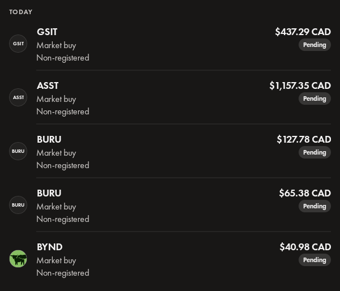Image resolution: width=340 pixels, height=291 pixels.
Task: Click Non-registered under the BYND order
Action: (x=63, y=273)
